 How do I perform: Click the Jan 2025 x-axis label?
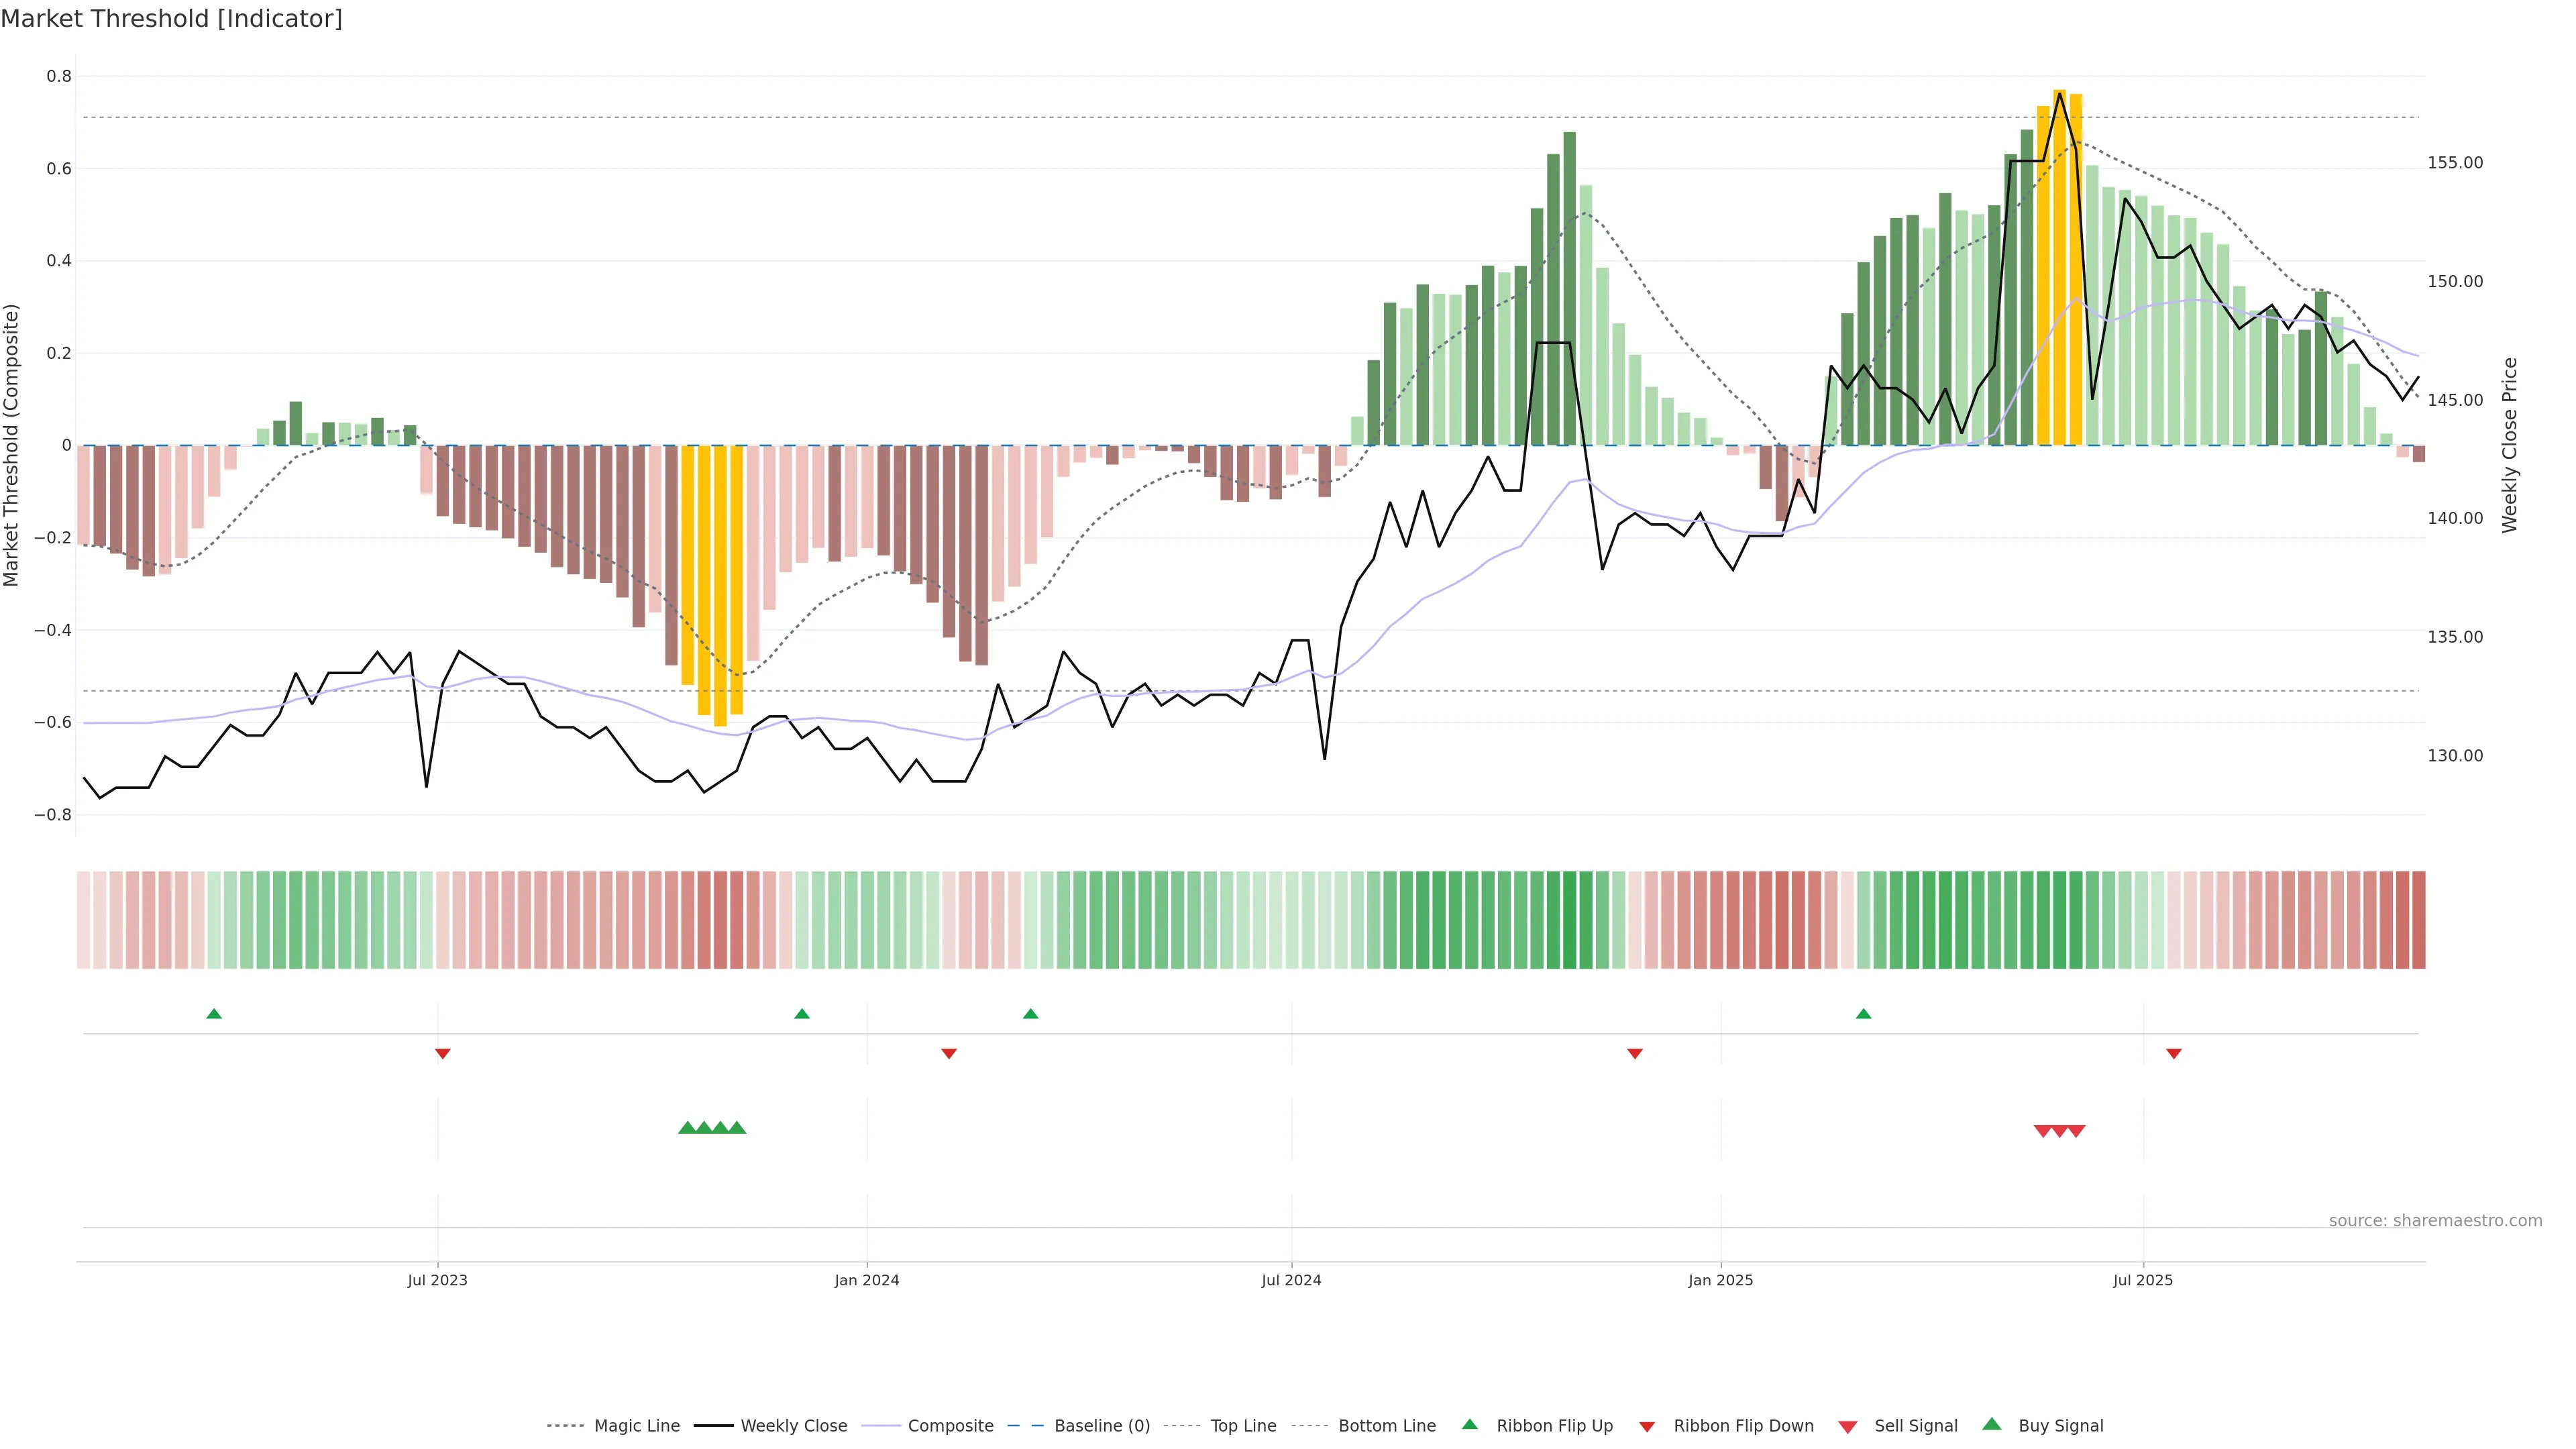1720,1280
